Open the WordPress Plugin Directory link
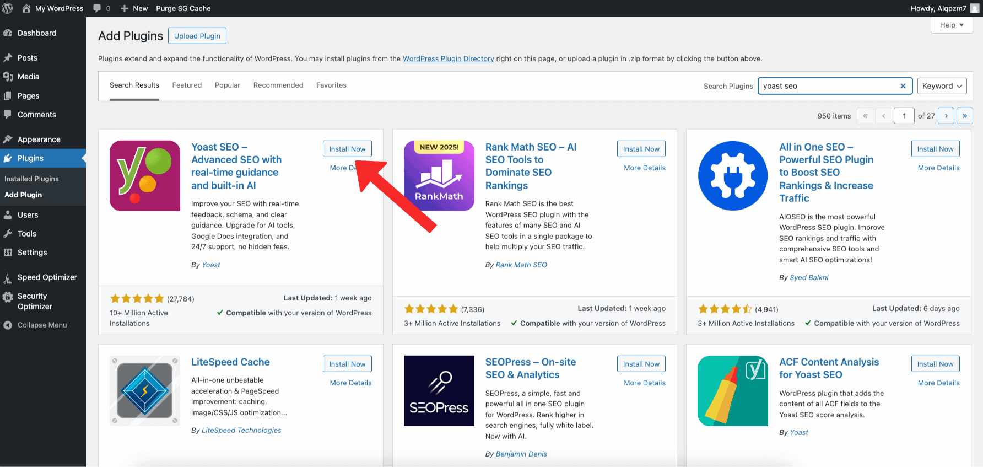983x467 pixels. (448, 59)
